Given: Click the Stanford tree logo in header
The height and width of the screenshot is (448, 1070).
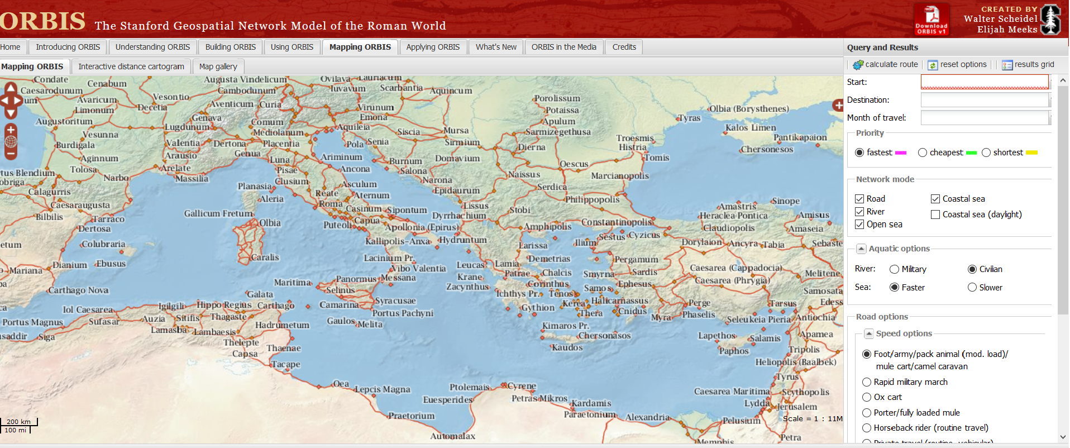Looking at the screenshot, I should pos(1050,20).
